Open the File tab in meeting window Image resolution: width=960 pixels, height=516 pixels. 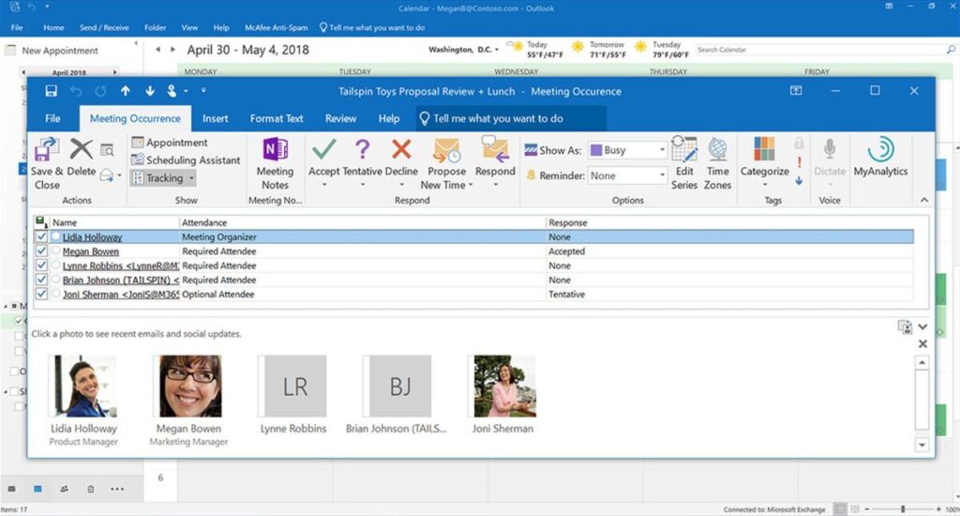tap(52, 119)
